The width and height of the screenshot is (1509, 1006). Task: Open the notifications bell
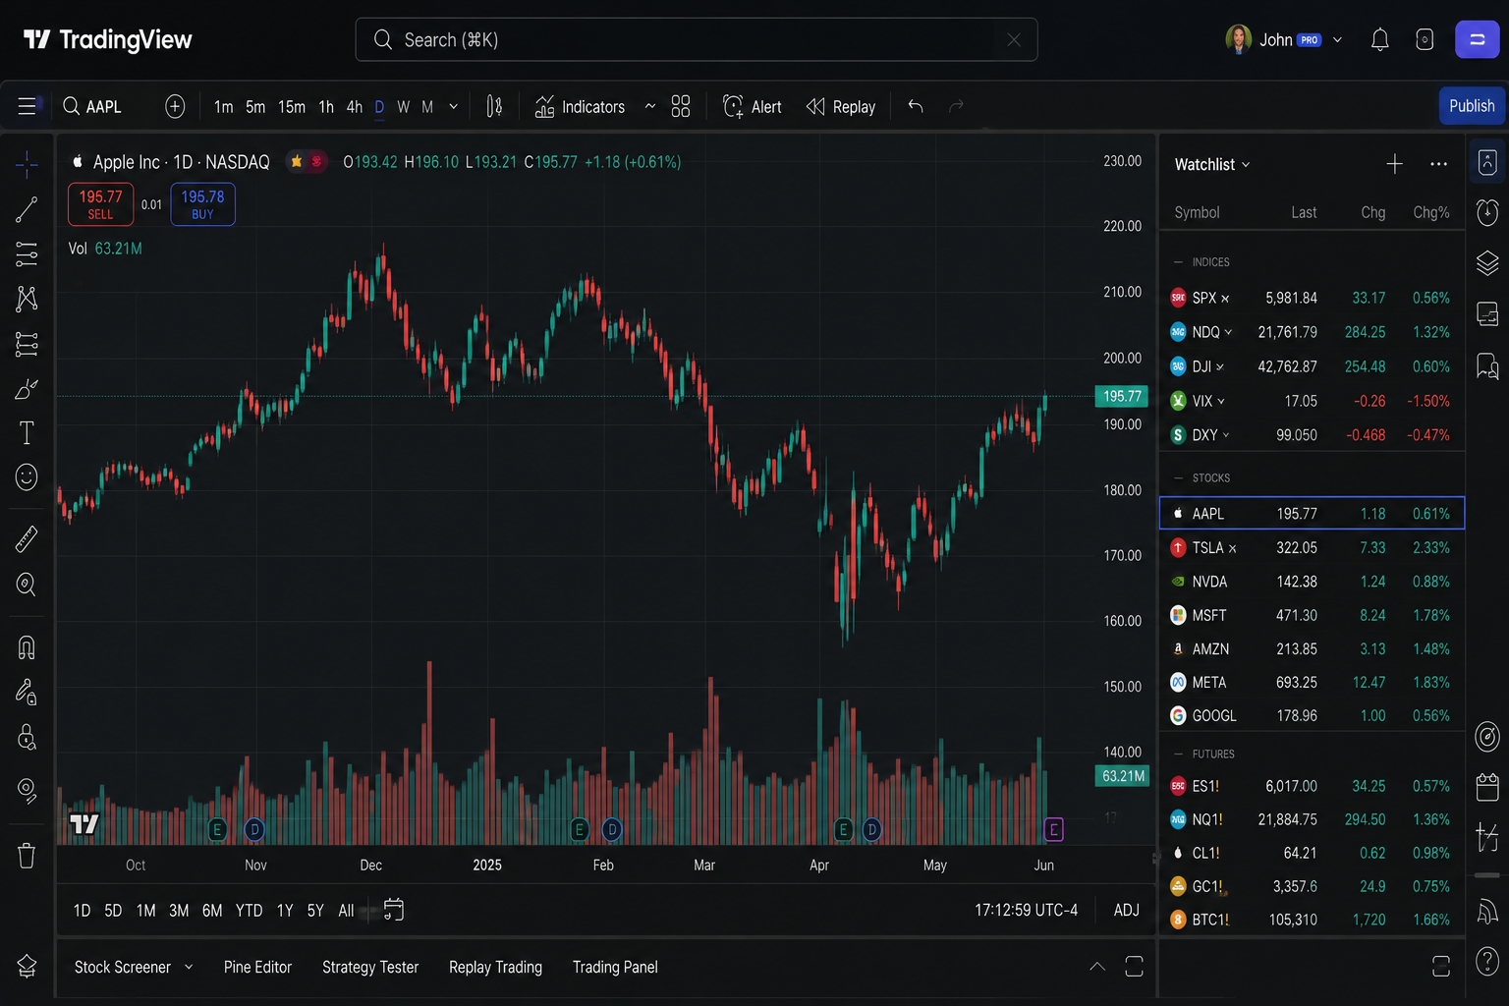coord(1380,39)
